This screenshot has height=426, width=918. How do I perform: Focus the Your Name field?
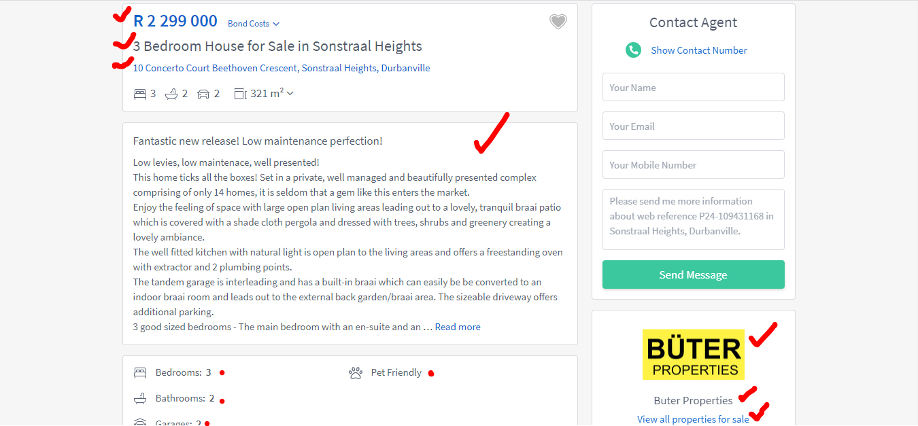[x=694, y=87]
